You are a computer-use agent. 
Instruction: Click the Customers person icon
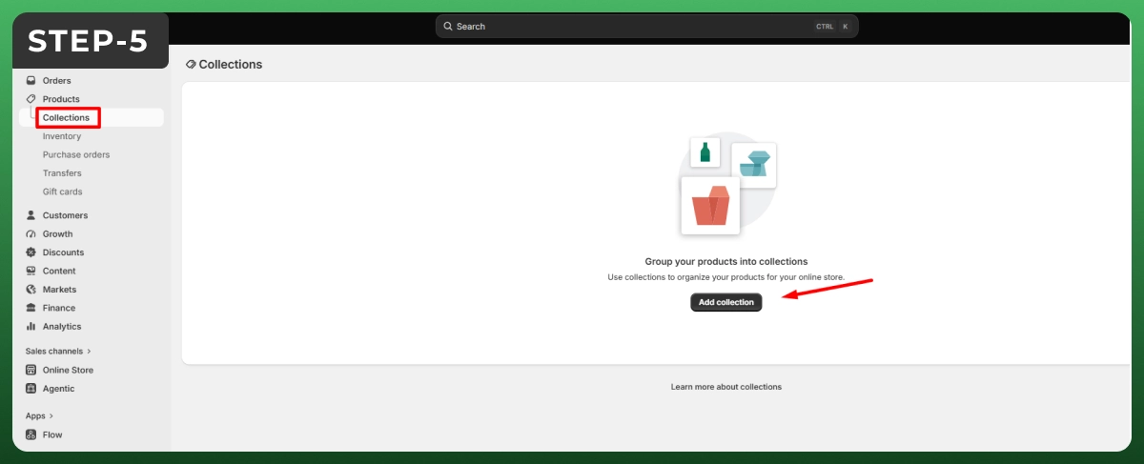(x=31, y=215)
